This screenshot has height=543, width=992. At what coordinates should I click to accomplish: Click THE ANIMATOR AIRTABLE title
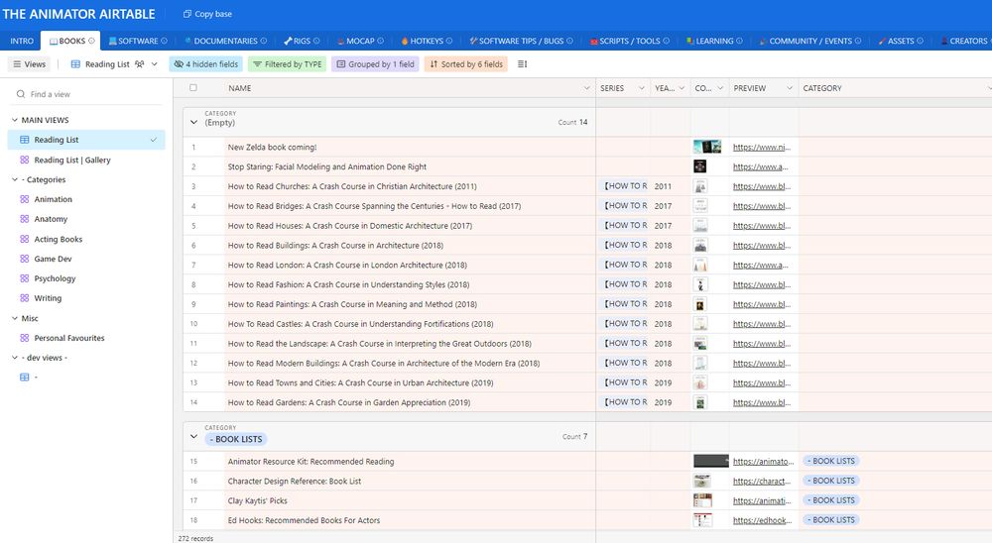pos(78,14)
